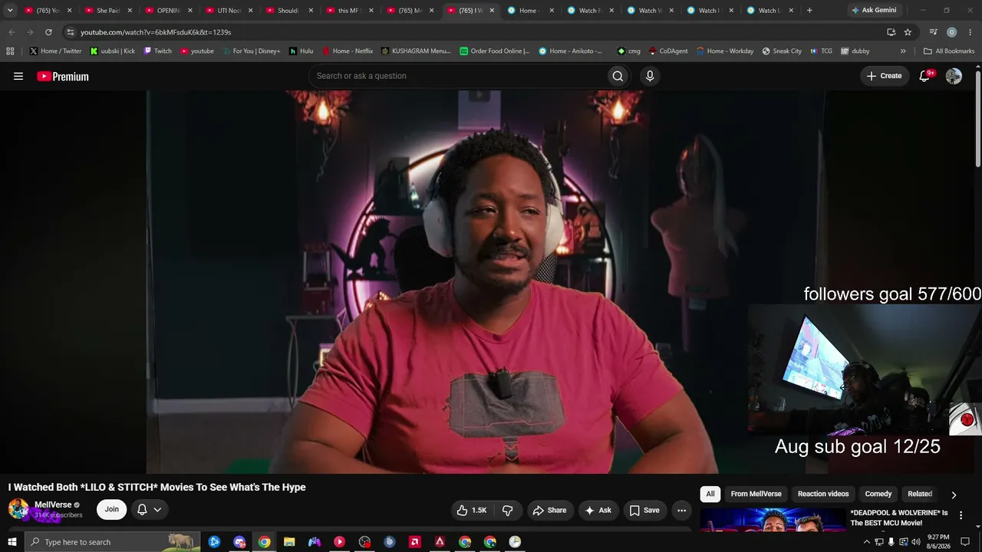
Task: Open the Windows notification center
Action: 965,542
